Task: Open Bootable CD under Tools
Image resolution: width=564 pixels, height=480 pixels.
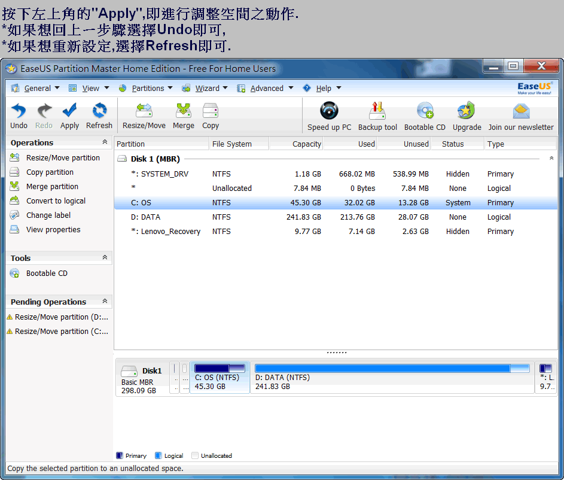Action: click(47, 274)
